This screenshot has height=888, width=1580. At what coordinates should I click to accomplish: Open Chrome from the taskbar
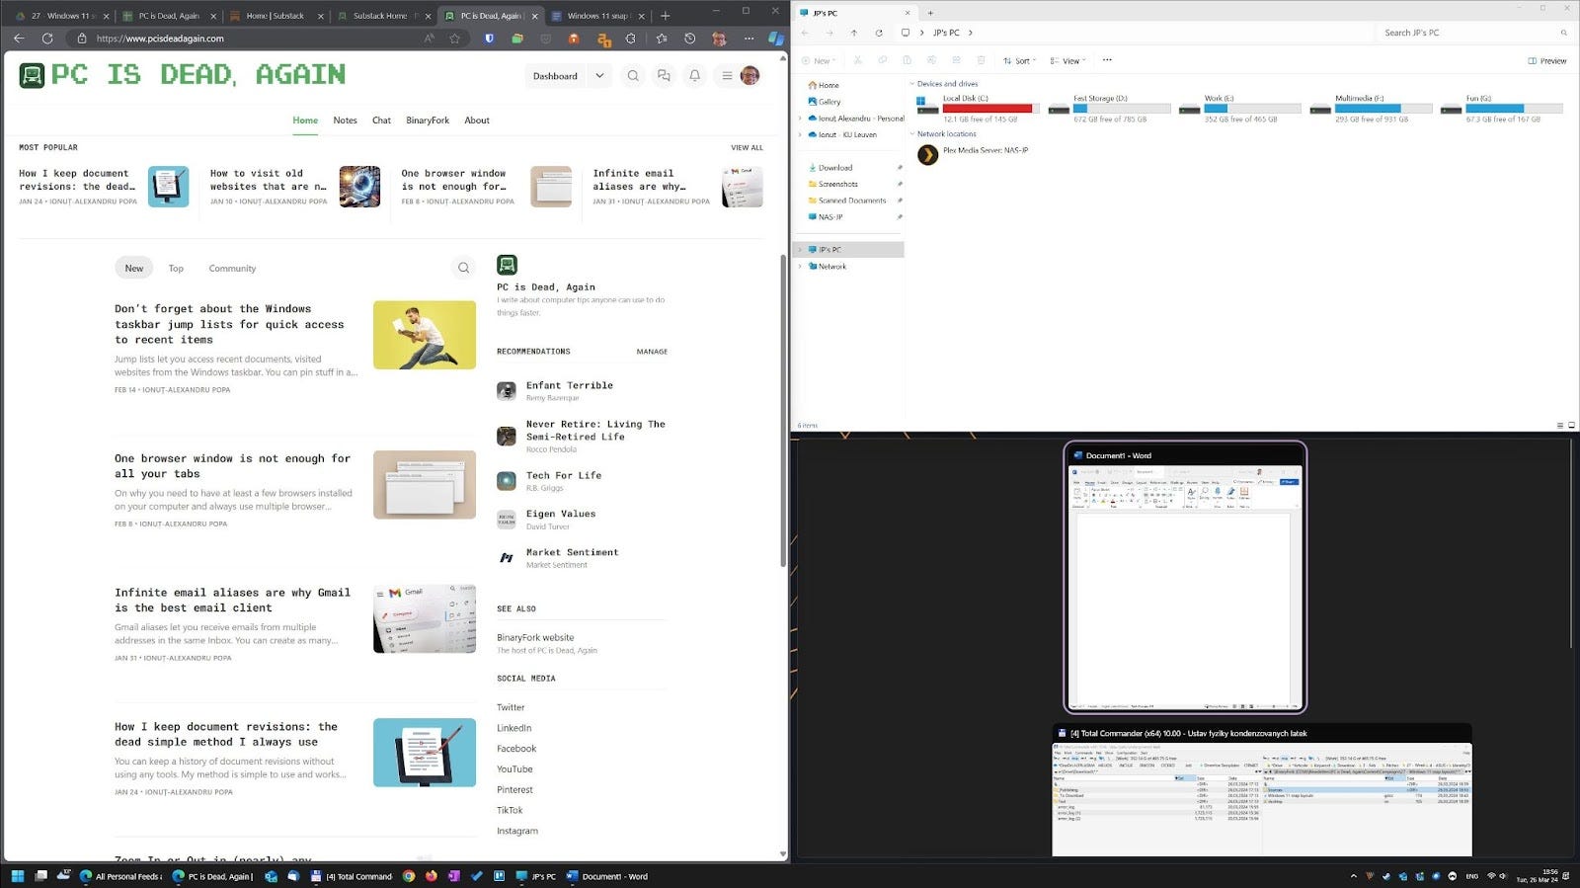(409, 876)
